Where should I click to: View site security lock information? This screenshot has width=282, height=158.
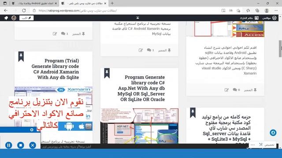[34, 11]
